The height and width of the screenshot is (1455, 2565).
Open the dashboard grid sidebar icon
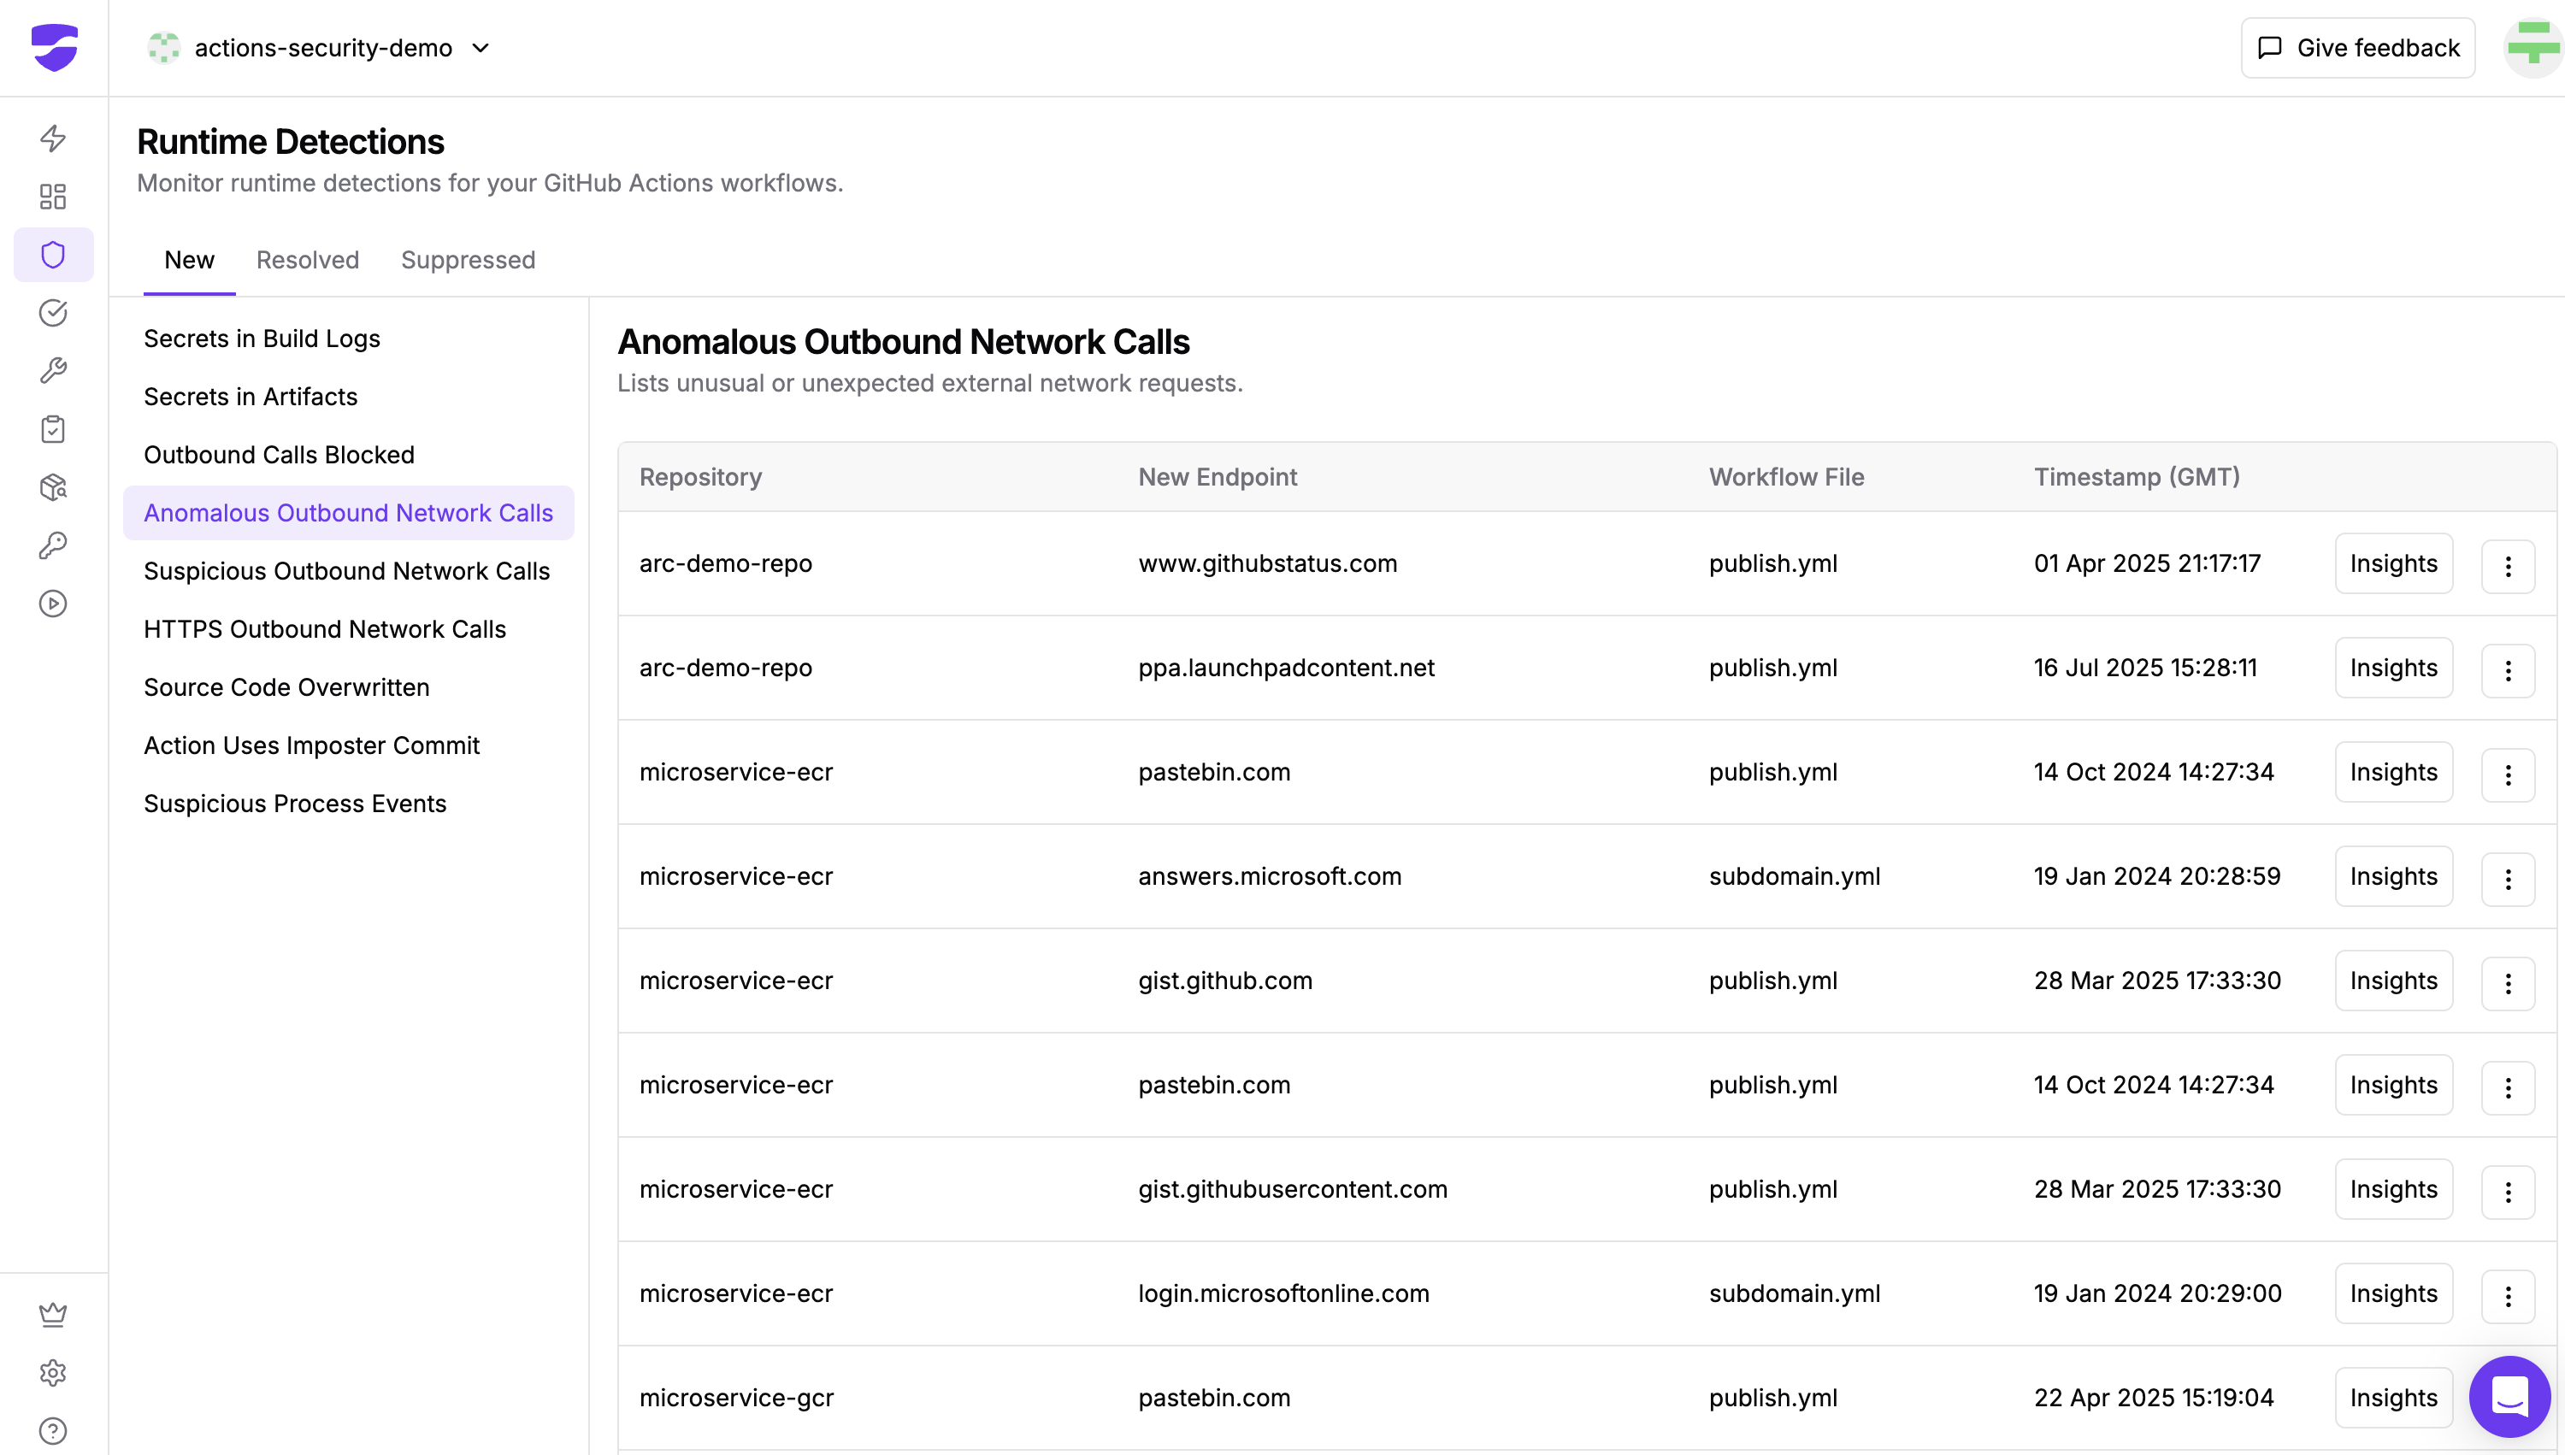pyautogui.click(x=53, y=196)
